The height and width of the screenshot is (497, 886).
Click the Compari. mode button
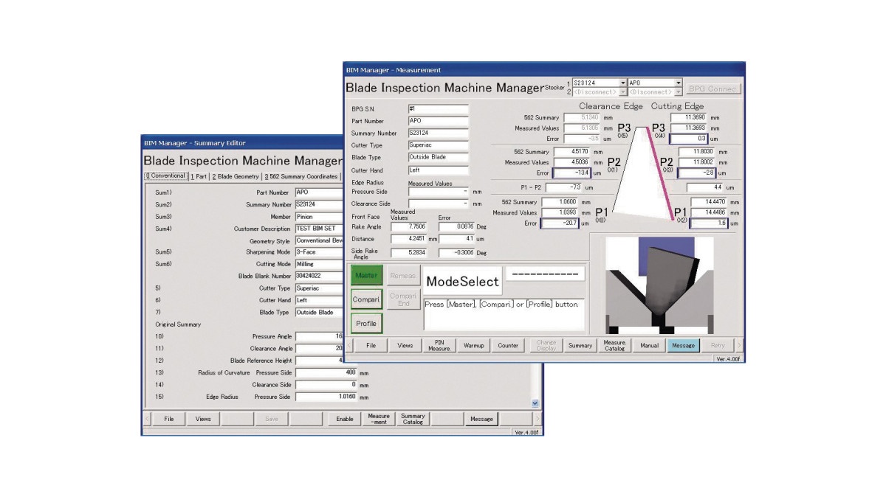tap(366, 299)
